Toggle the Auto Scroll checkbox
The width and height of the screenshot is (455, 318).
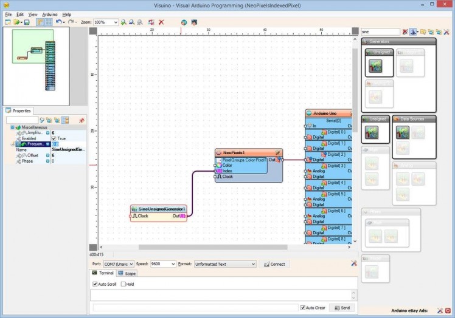(95, 284)
